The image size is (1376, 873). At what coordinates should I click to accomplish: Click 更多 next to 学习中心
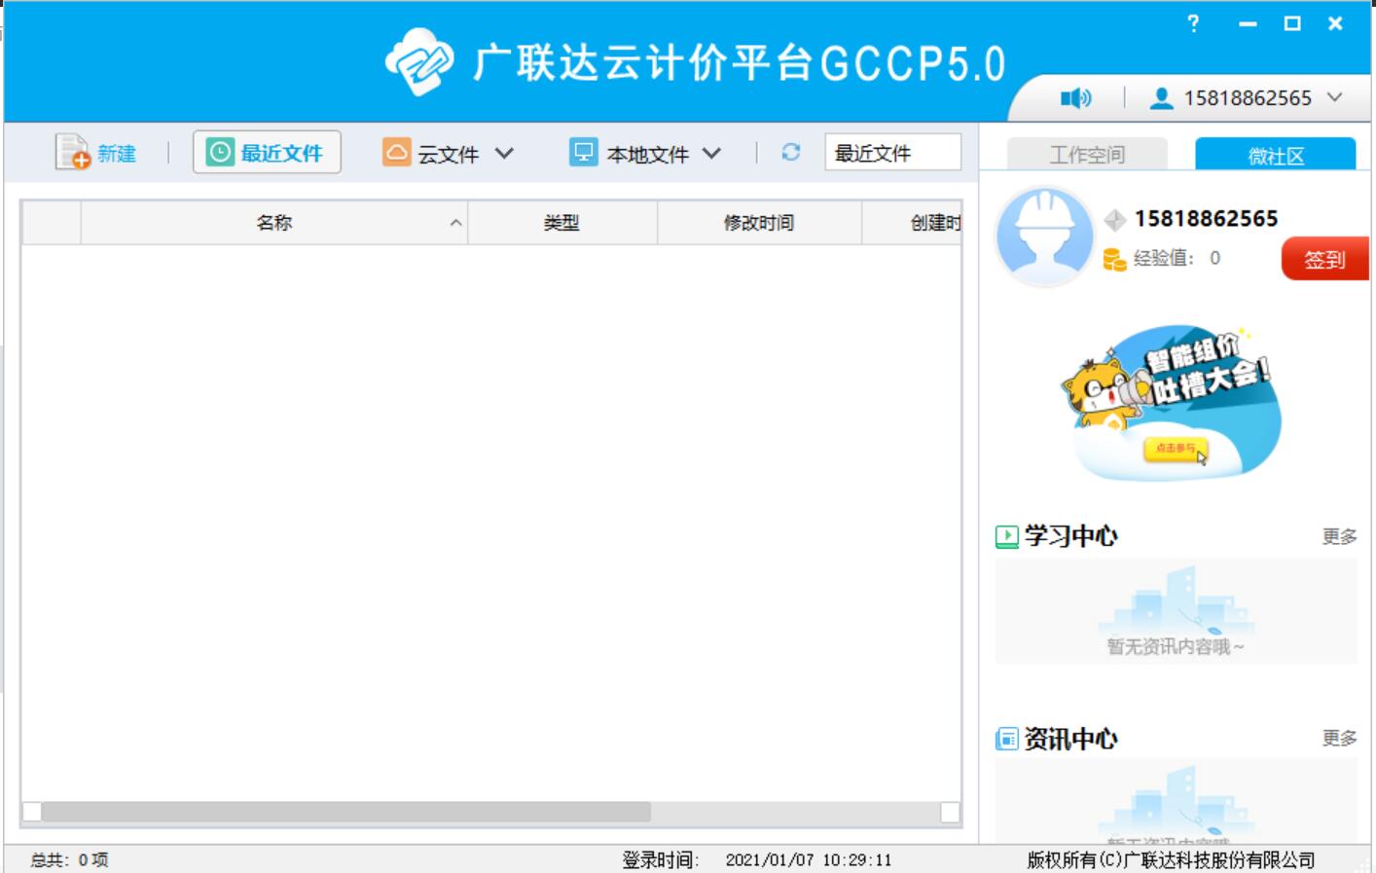pos(1339,536)
